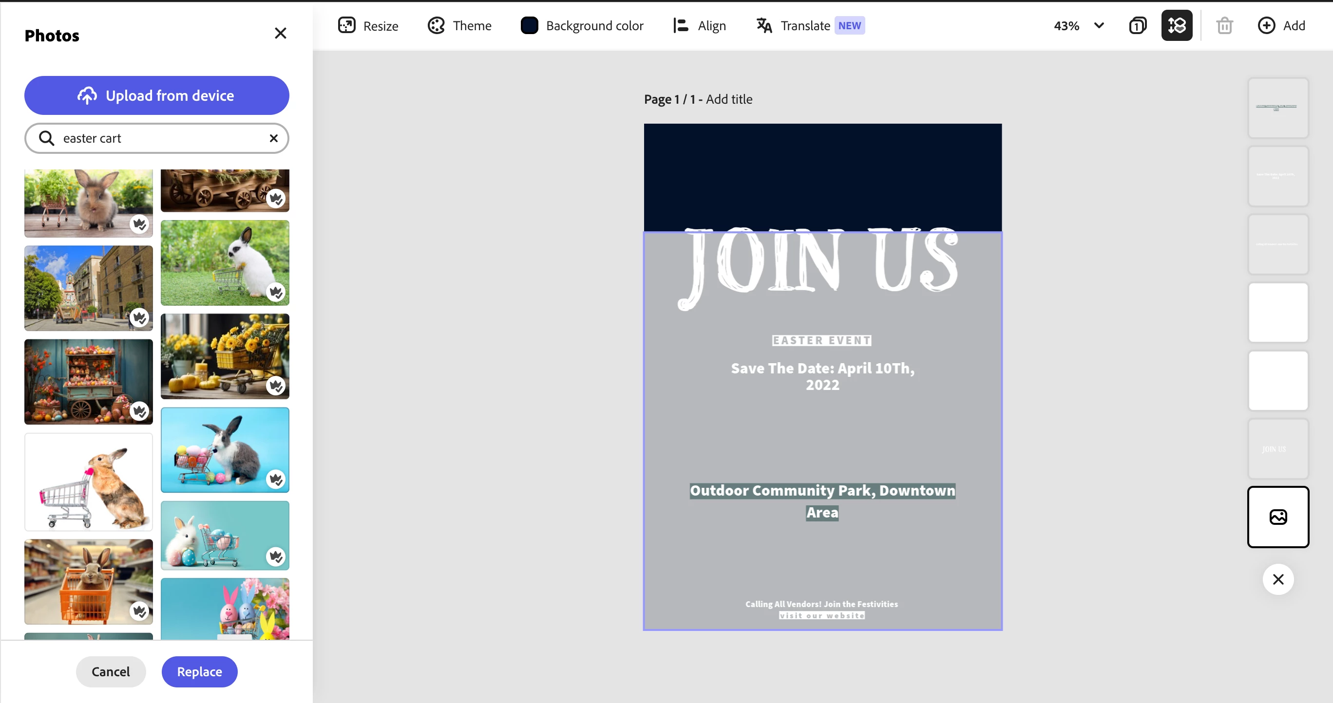Image resolution: width=1333 pixels, height=703 pixels.
Task: Open the Theme palette tool
Action: click(436, 25)
